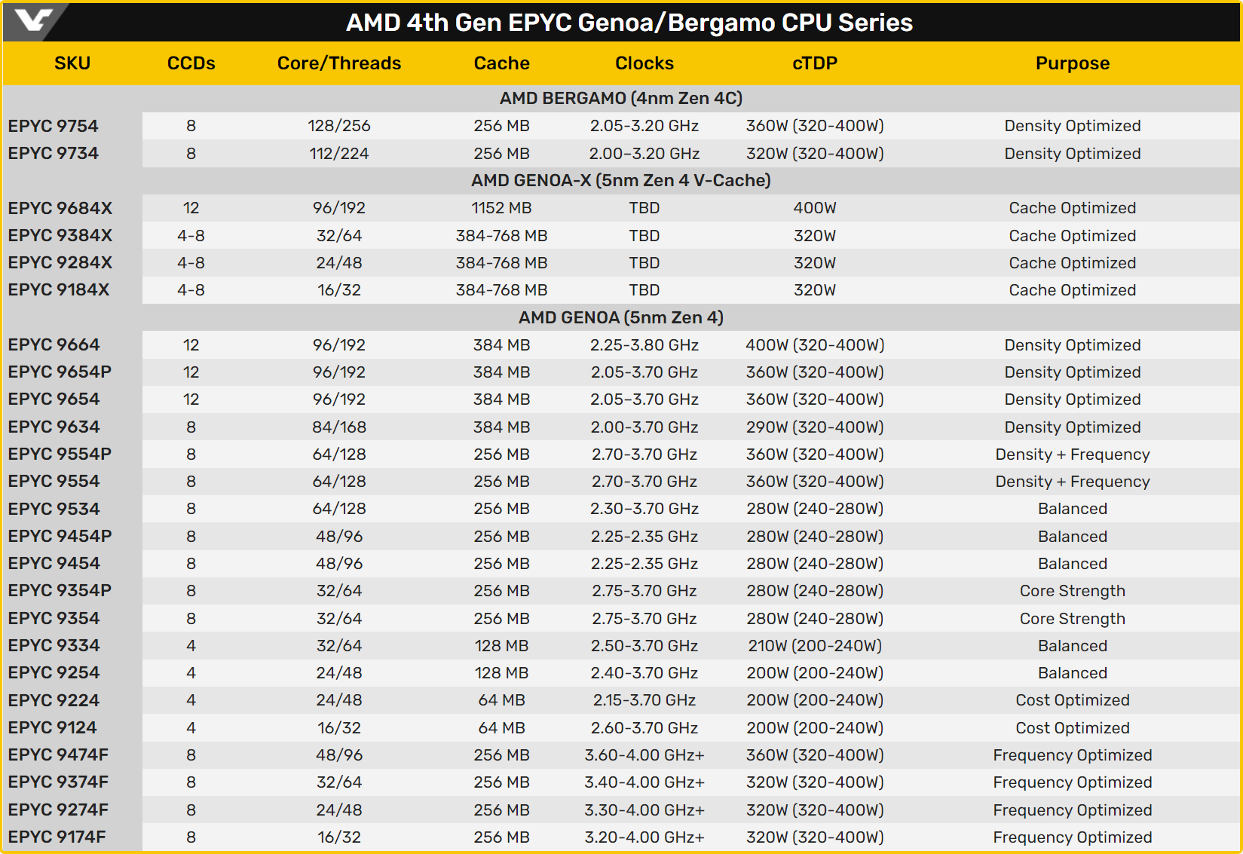This screenshot has height=854, width=1243.
Task: Click the 2.00-3.20 GHz clock value
Action: tap(644, 154)
